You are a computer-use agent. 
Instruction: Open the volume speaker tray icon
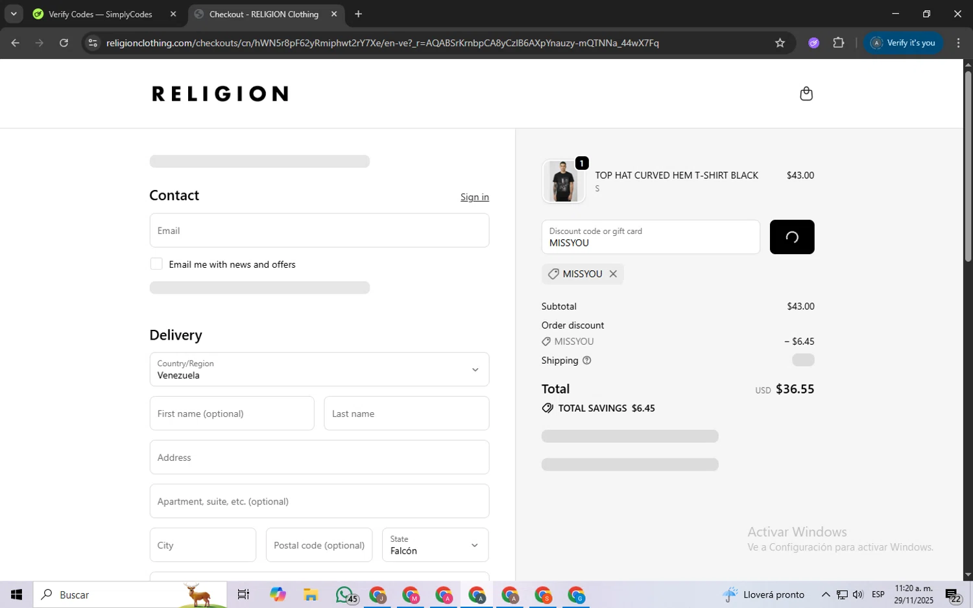858,594
